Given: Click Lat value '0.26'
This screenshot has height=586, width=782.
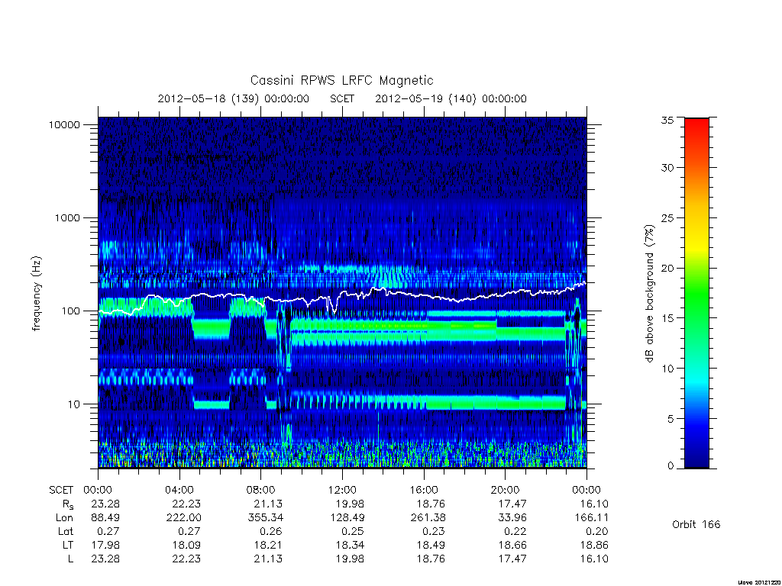Looking at the screenshot, I should pos(271,532).
